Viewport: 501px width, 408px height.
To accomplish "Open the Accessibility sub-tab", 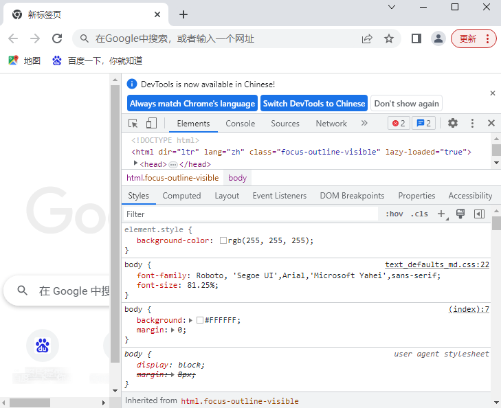I will click(x=470, y=196).
